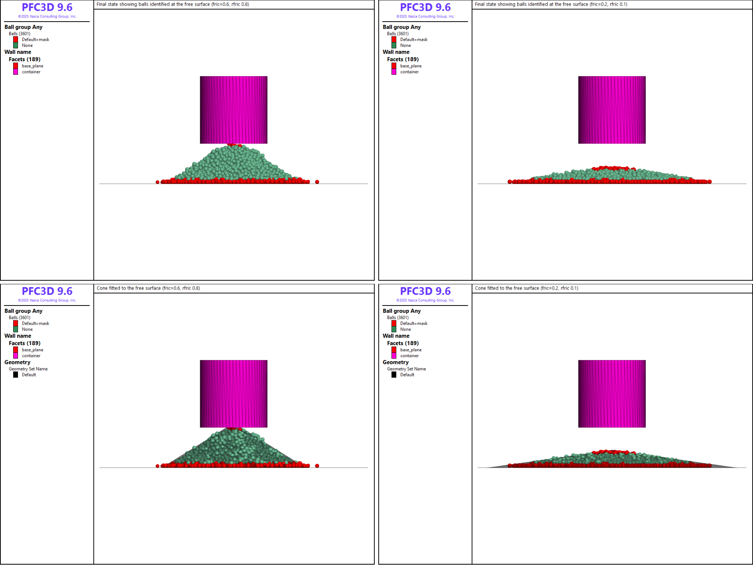Screen dimensions: 753x565
Task: Select 'Facets (189)' in the cone-fitted fric=0.6 legend
Action: [24, 343]
